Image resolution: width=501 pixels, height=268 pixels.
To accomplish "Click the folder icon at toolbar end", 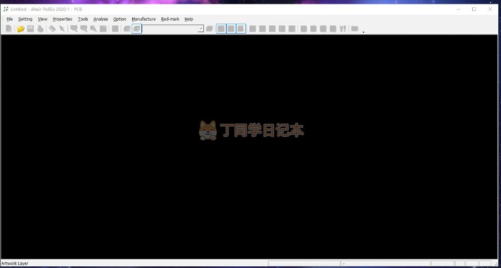I will tap(355, 29).
